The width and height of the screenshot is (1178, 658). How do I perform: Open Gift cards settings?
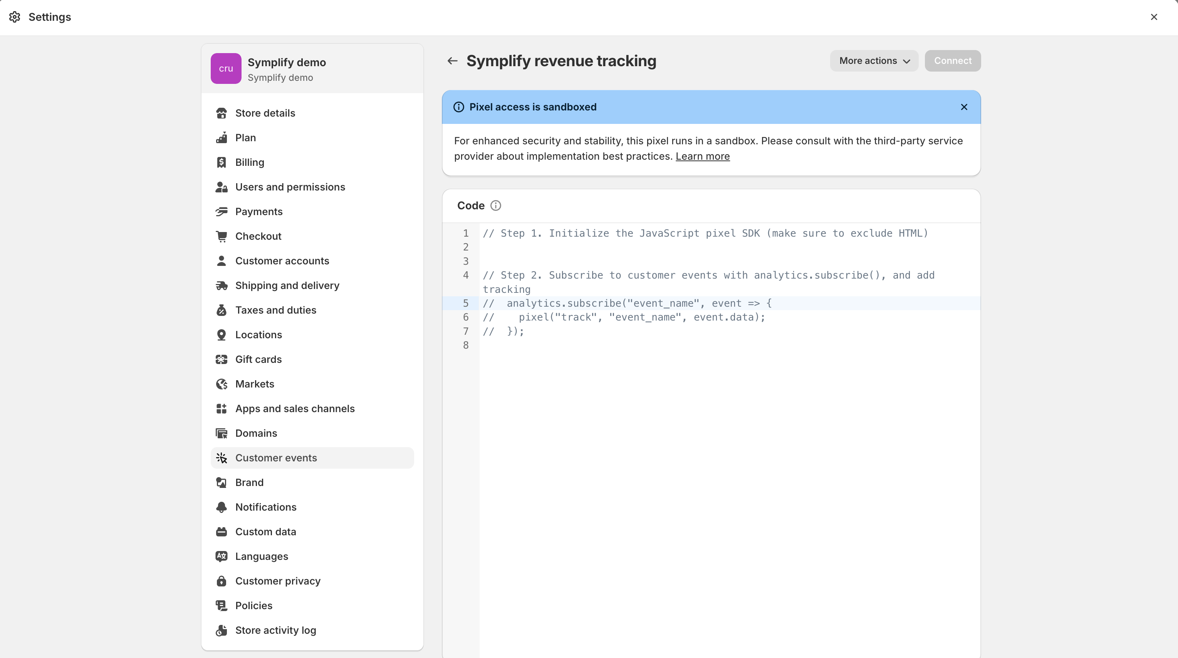point(312,360)
